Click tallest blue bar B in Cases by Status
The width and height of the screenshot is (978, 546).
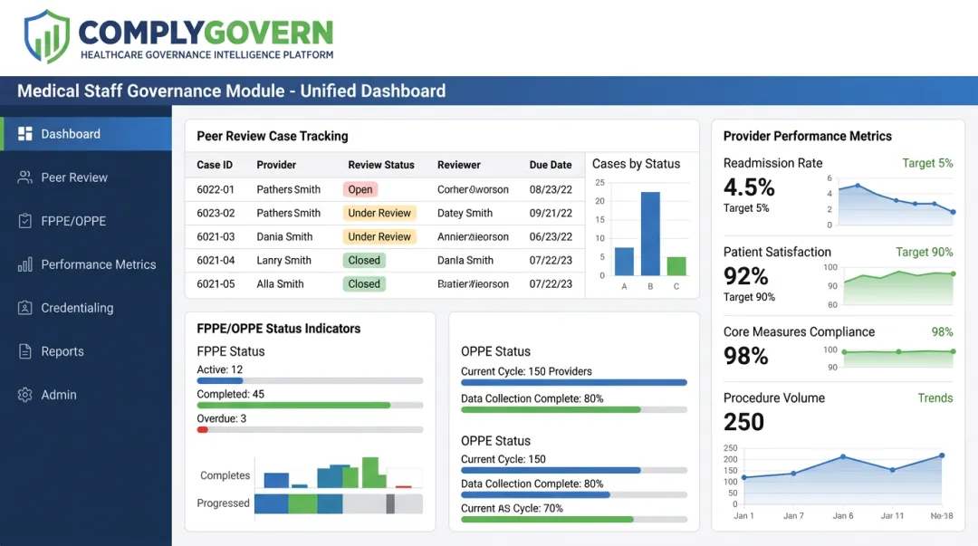click(650, 234)
